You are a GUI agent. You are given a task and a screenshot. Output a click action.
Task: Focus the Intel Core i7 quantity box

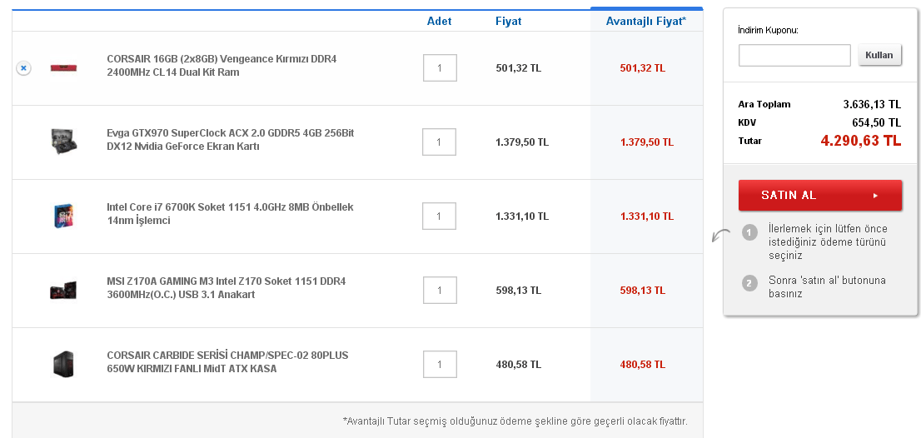tap(440, 217)
